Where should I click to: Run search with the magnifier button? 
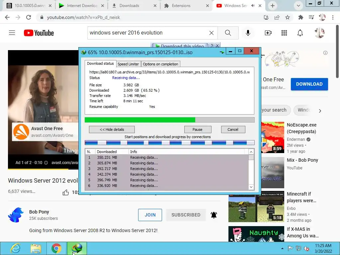[228, 33]
